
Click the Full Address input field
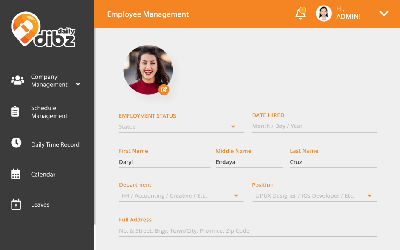(247, 231)
